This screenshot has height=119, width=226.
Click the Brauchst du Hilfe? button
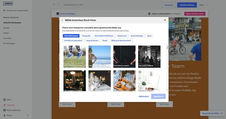click(213, 113)
